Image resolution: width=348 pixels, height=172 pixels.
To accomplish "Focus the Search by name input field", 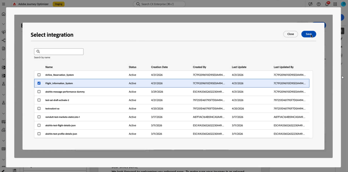I will [x=59, y=51].
